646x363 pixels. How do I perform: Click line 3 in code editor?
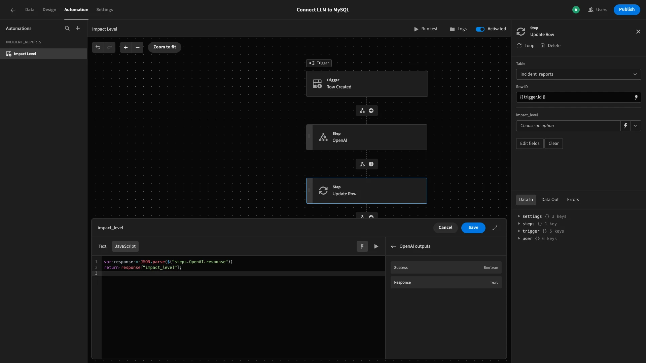pyautogui.click(x=244, y=273)
